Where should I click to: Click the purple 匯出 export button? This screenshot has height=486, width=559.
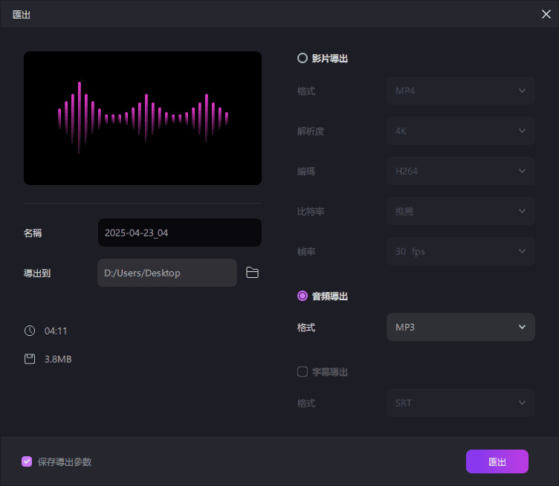[497, 461]
